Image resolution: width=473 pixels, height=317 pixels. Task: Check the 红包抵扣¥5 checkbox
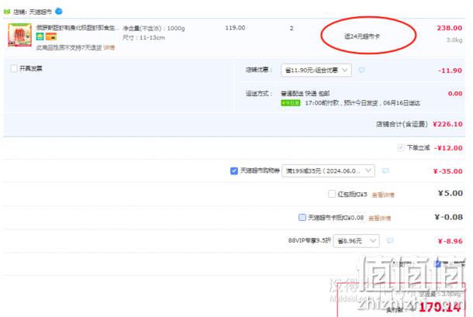click(x=332, y=194)
